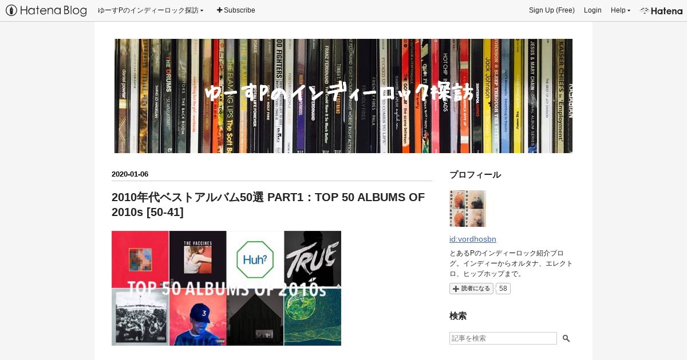Click the 2020-01-06 date link
The image size is (687, 360).
click(130, 174)
